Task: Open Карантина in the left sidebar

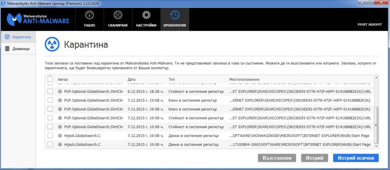Action: [x=18, y=37]
